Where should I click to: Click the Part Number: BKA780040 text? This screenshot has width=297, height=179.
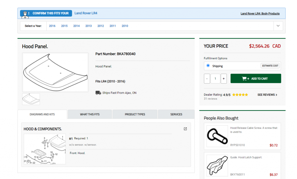(115, 54)
